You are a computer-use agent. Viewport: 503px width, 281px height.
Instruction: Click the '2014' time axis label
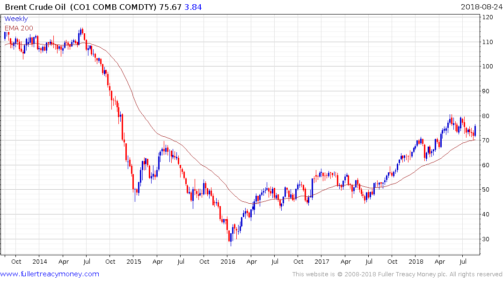click(40, 261)
